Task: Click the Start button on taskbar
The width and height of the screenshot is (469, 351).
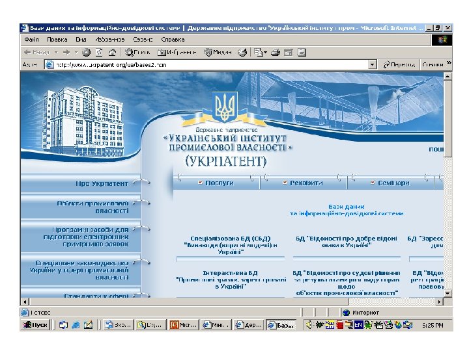Action: 36,325
